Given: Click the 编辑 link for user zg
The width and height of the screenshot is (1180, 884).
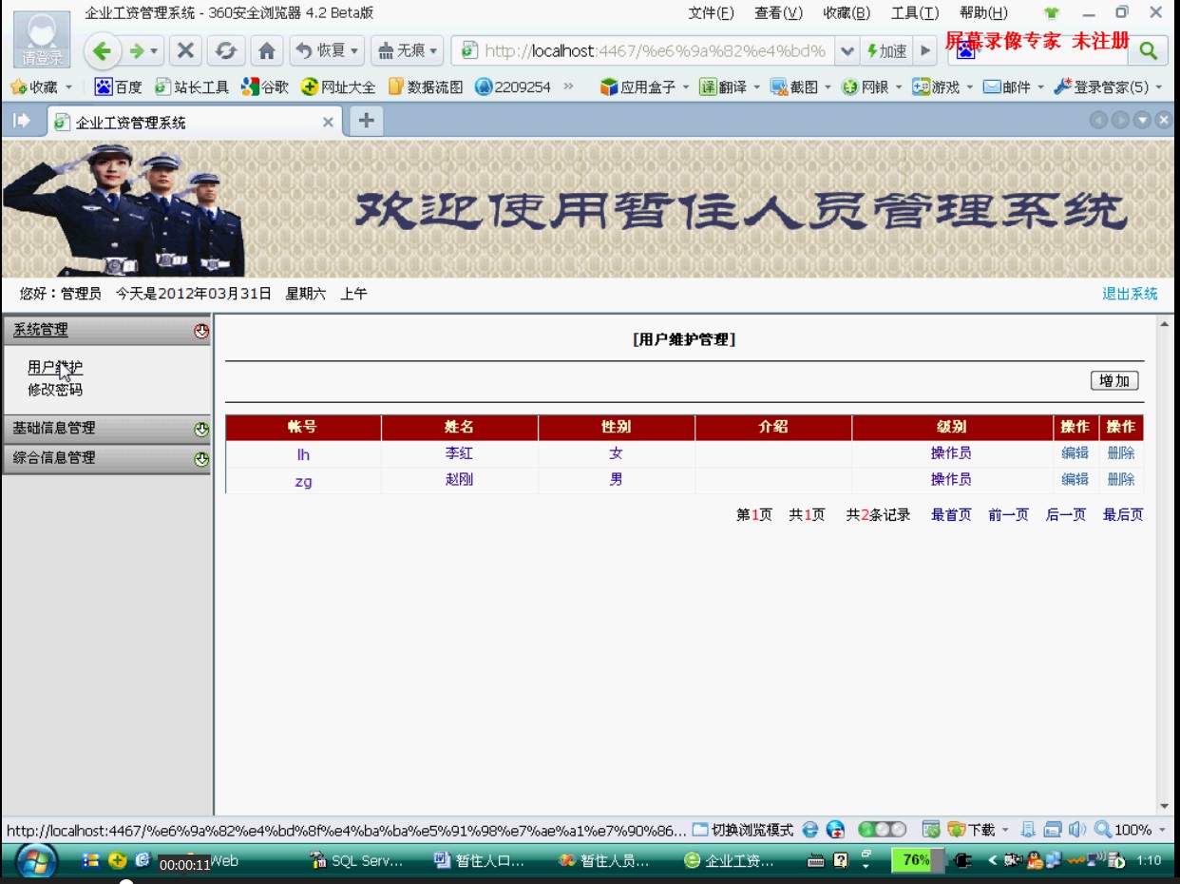Looking at the screenshot, I should [1075, 480].
